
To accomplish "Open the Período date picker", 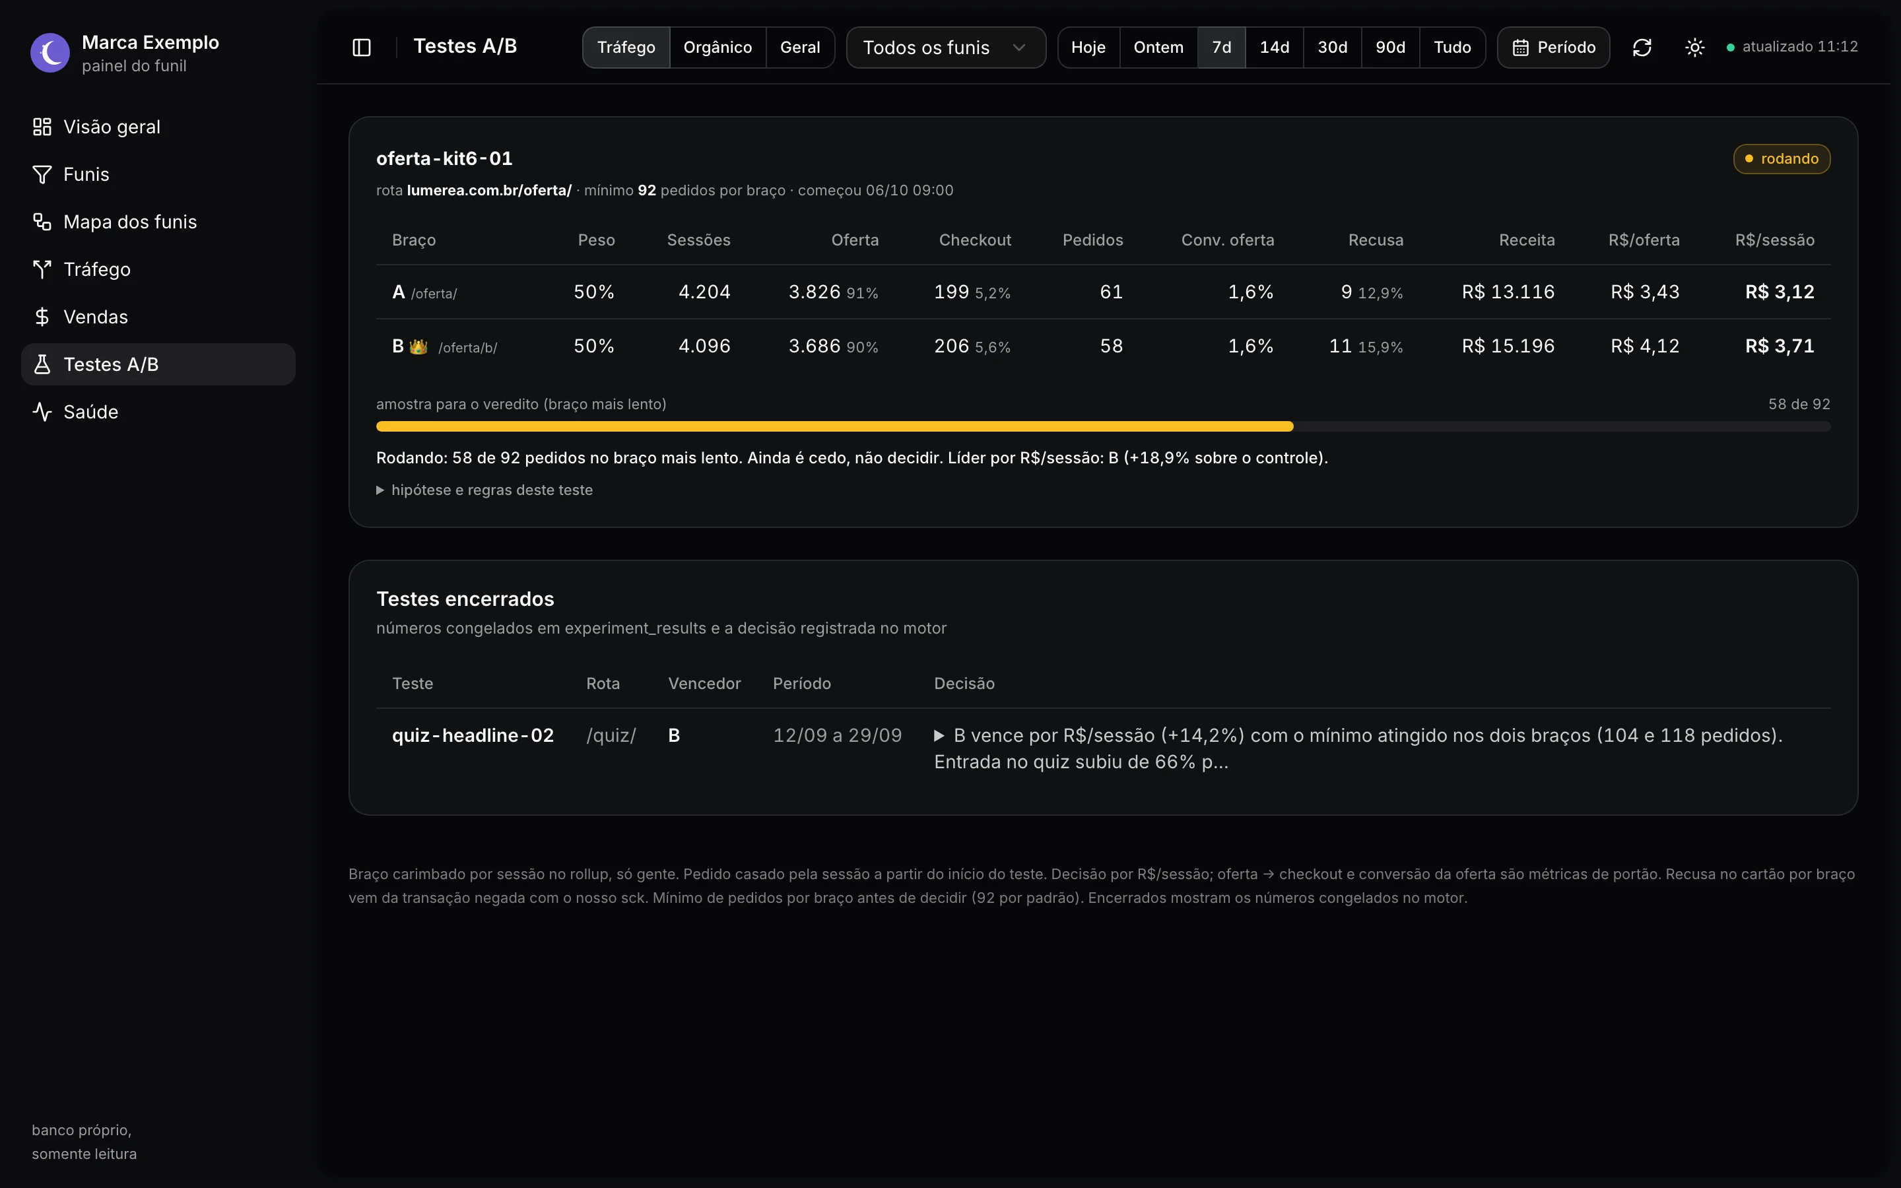I will 1553,47.
